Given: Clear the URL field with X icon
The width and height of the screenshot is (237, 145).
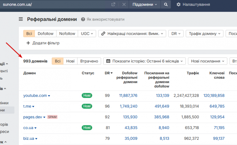Looking at the screenshot, I should click(124, 5).
